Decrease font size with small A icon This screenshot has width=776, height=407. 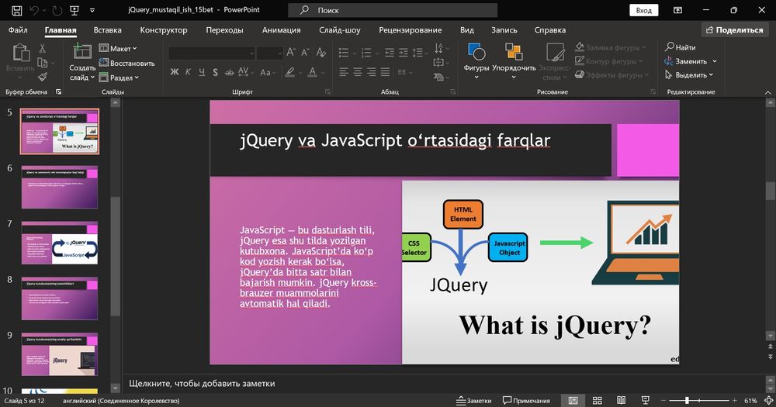point(305,52)
